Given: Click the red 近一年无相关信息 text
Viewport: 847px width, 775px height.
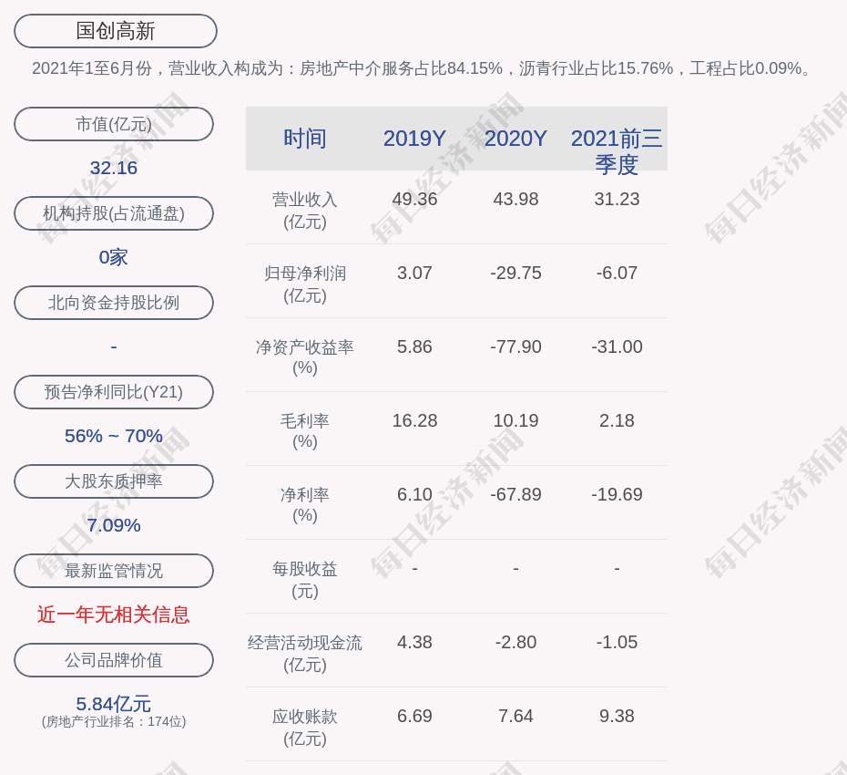Looking at the screenshot, I should [x=114, y=615].
